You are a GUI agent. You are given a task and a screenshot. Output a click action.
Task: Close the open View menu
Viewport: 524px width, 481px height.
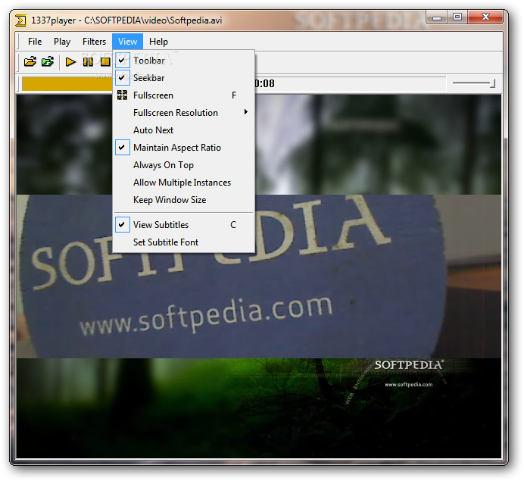127,42
